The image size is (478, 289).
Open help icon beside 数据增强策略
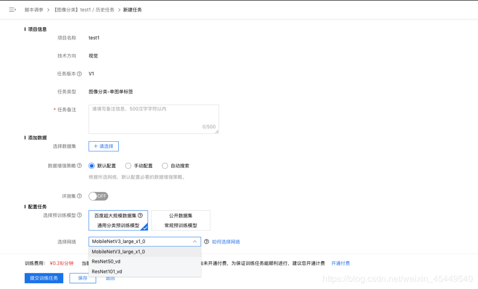click(x=79, y=166)
